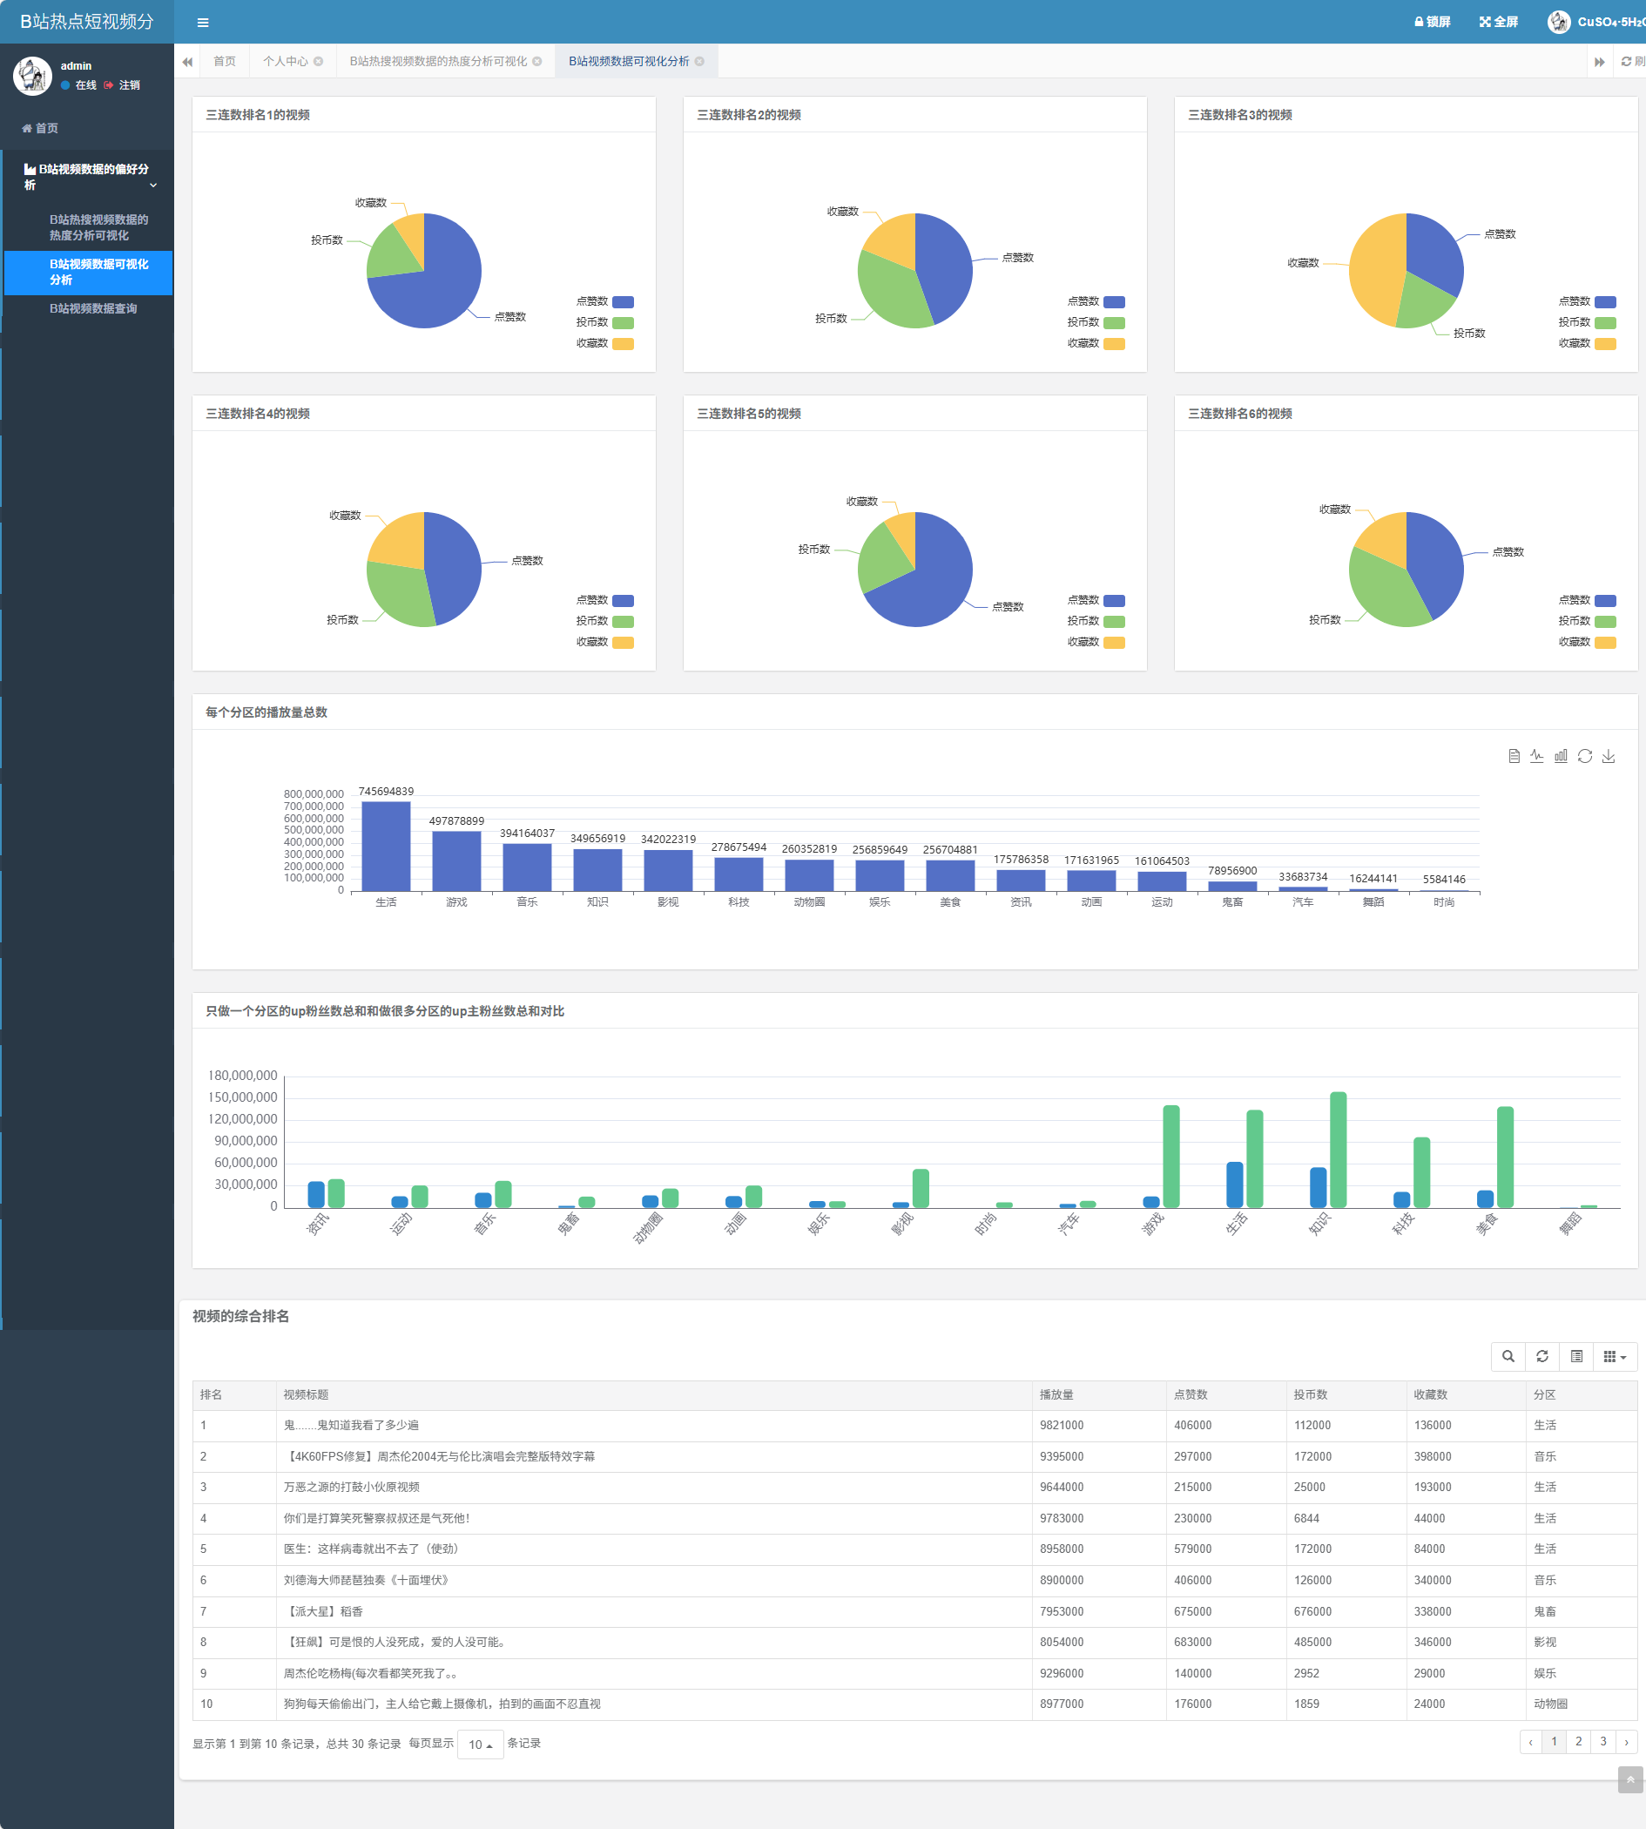1646x1829 pixels.
Task: Switch the 播放量 chart to line type
Action: pos(1536,756)
